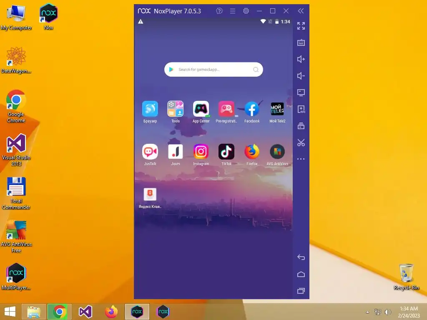Screen dimensions: 427x320
Task: Select AVG AntiVirus Free desktop shortcut
Action: [x=16, y=237]
